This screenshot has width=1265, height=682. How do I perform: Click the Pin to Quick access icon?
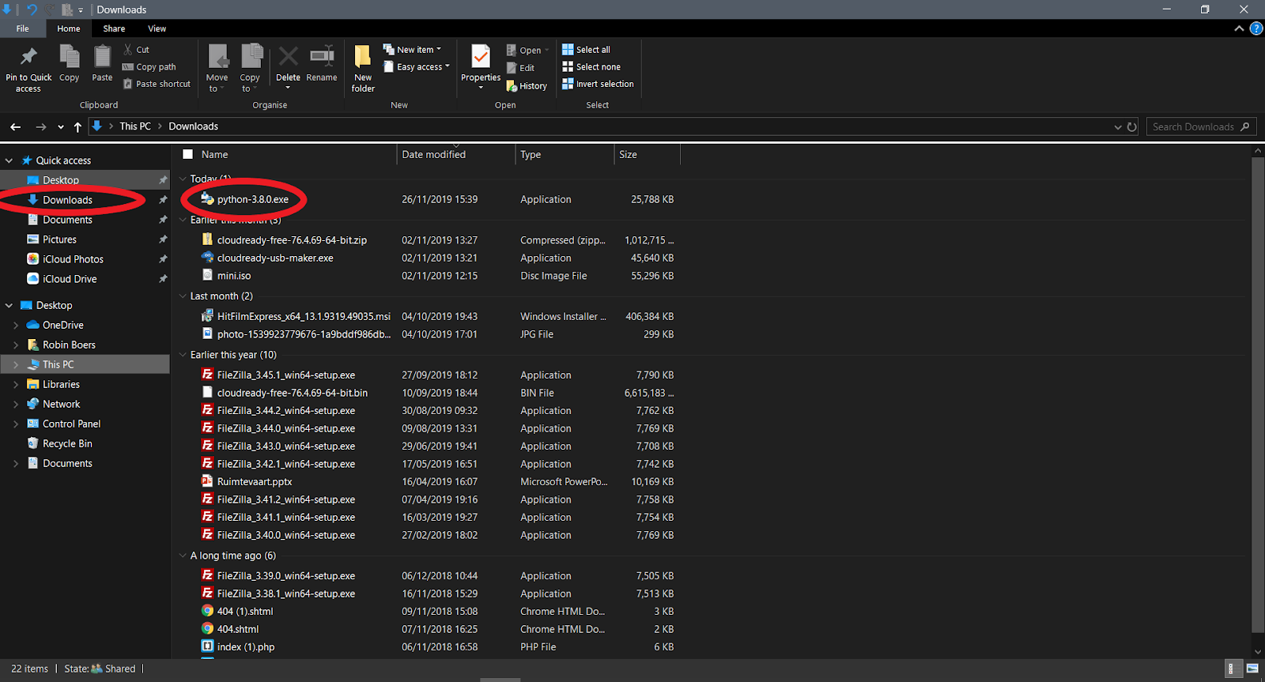[x=28, y=57]
